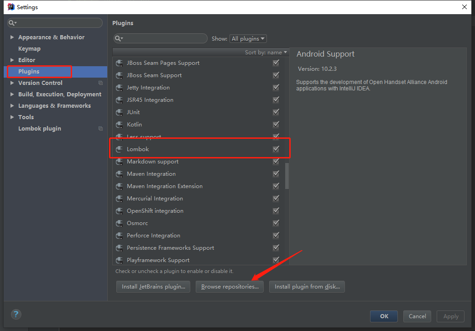The width and height of the screenshot is (475, 331).
Task: Click Install JetBrains plugin button
Action: 153,287
